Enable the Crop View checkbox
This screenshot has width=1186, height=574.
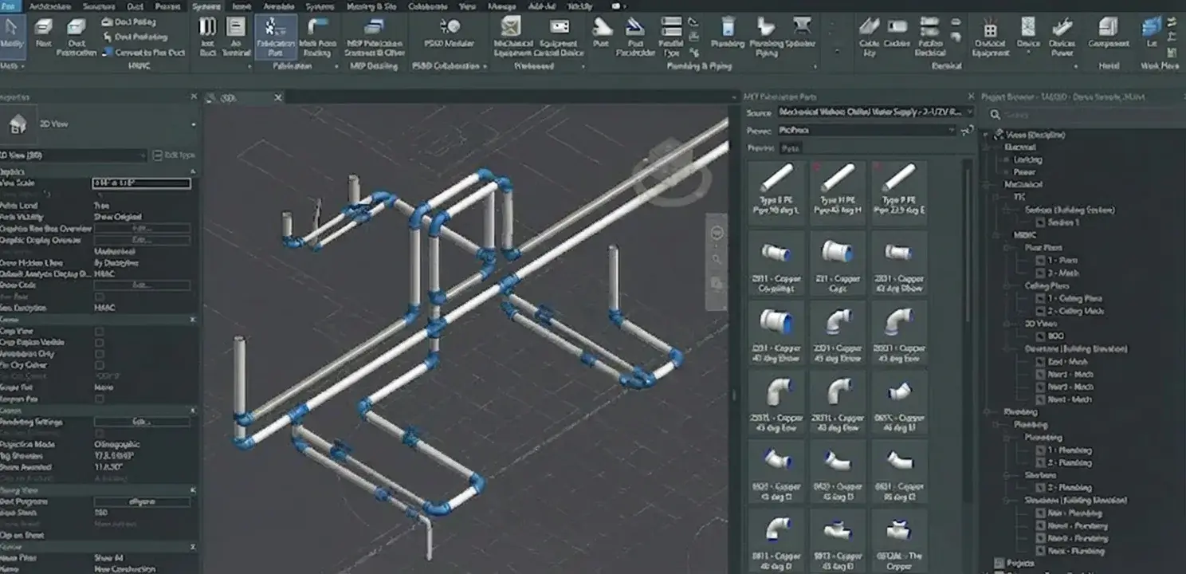point(100,331)
